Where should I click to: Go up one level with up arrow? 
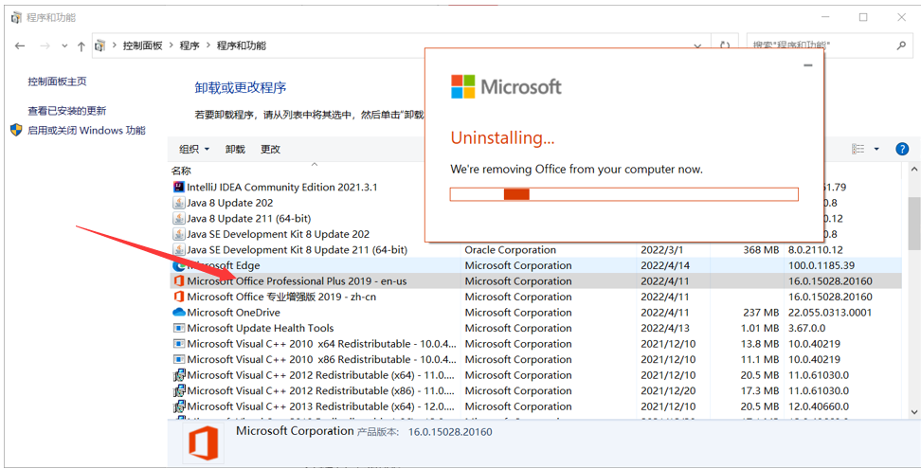81,45
